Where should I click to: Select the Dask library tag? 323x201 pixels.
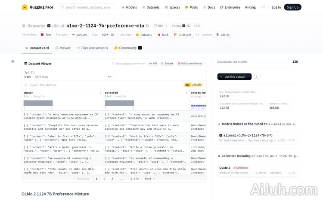coord(163,34)
